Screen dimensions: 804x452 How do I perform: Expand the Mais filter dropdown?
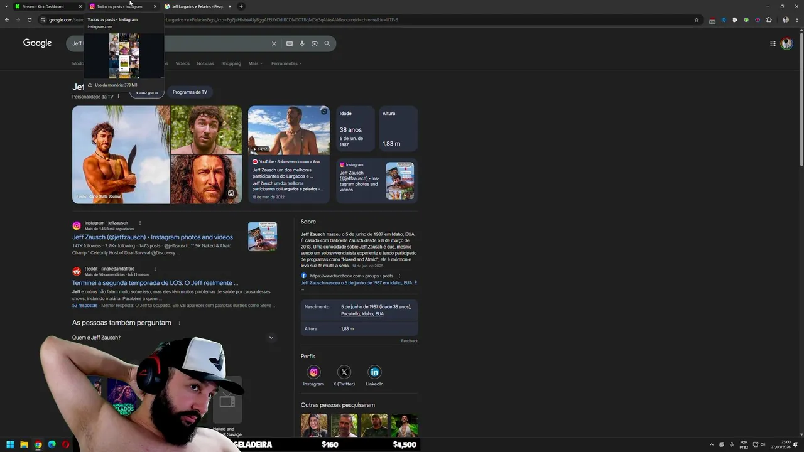pyautogui.click(x=255, y=63)
